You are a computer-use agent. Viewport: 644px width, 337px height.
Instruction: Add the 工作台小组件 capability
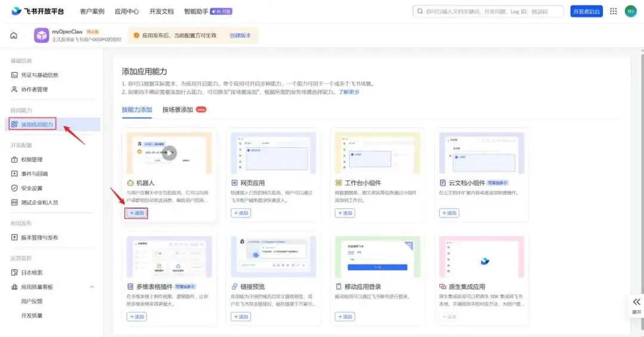[345, 213]
